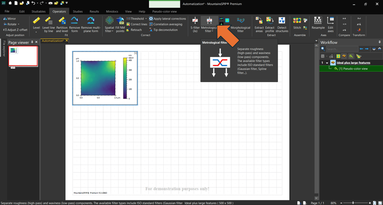Select [1] Pseudo-color view in Workflow

pyautogui.click(x=351, y=68)
